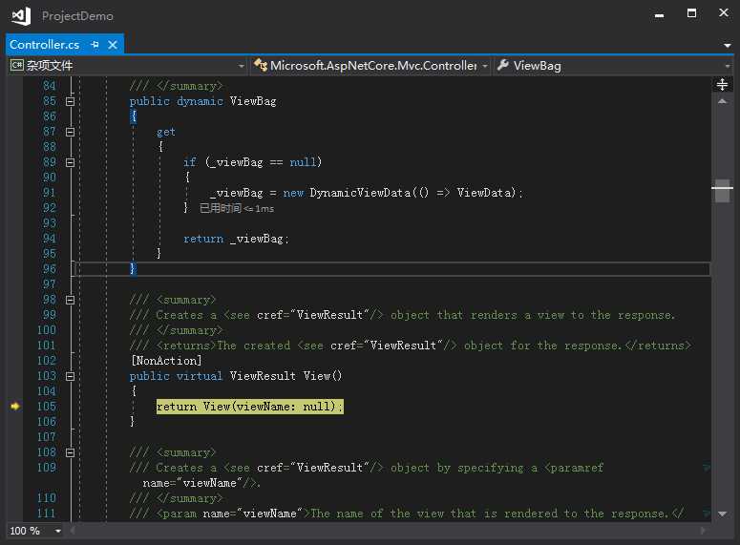Click the ProjectDemo title text

tap(77, 16)
